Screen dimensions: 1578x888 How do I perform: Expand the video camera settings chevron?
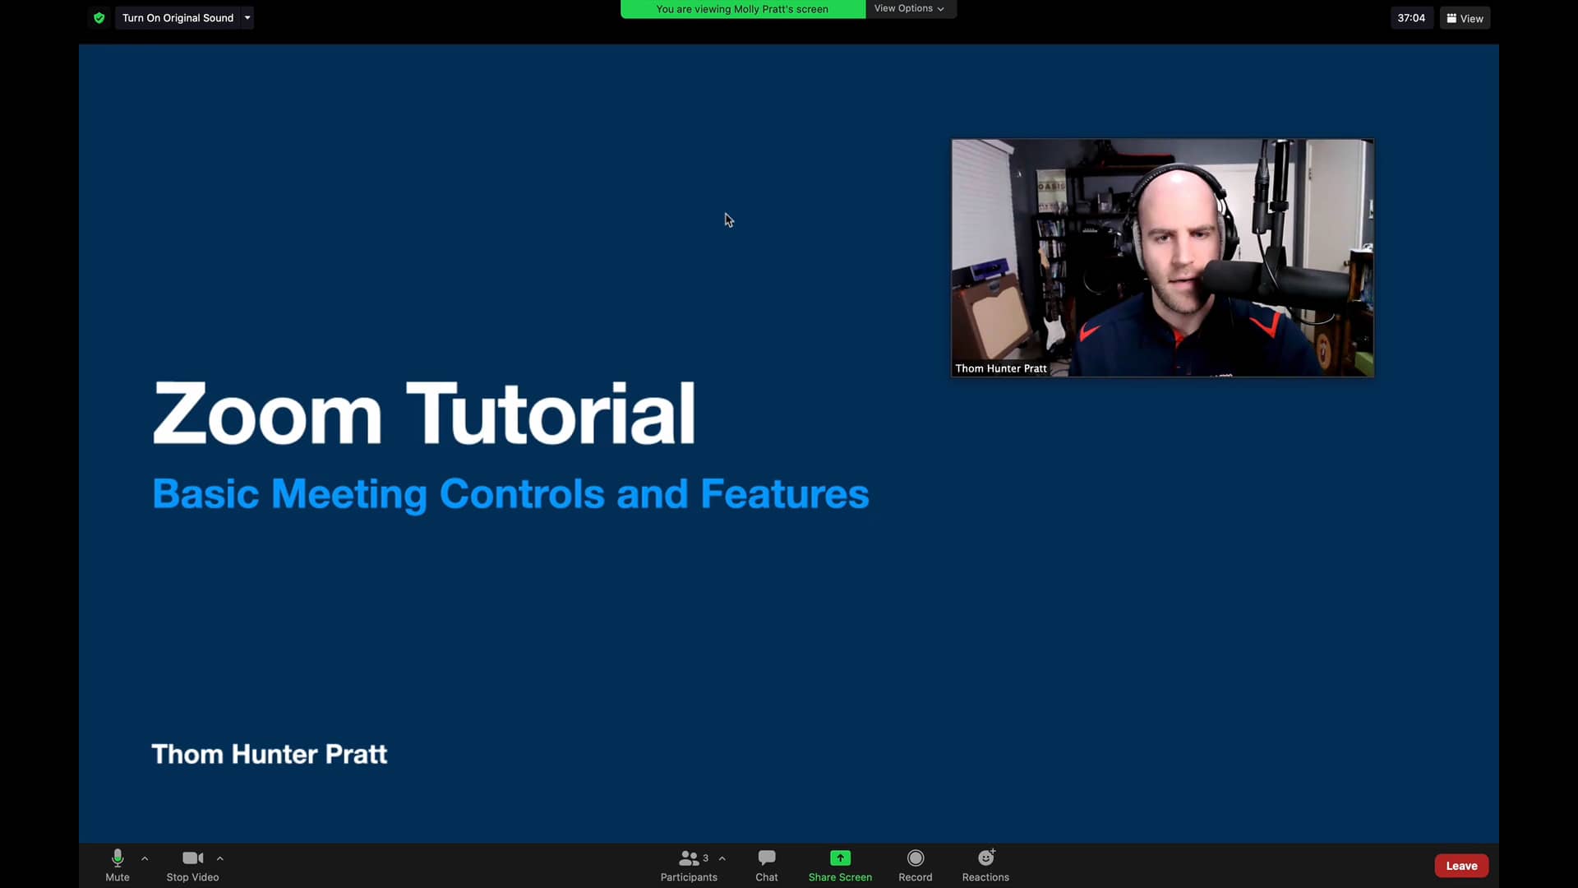click(x=220, y=858)
